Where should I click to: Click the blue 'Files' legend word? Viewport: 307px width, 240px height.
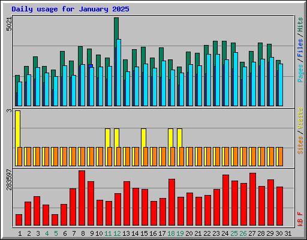(300, 48)
